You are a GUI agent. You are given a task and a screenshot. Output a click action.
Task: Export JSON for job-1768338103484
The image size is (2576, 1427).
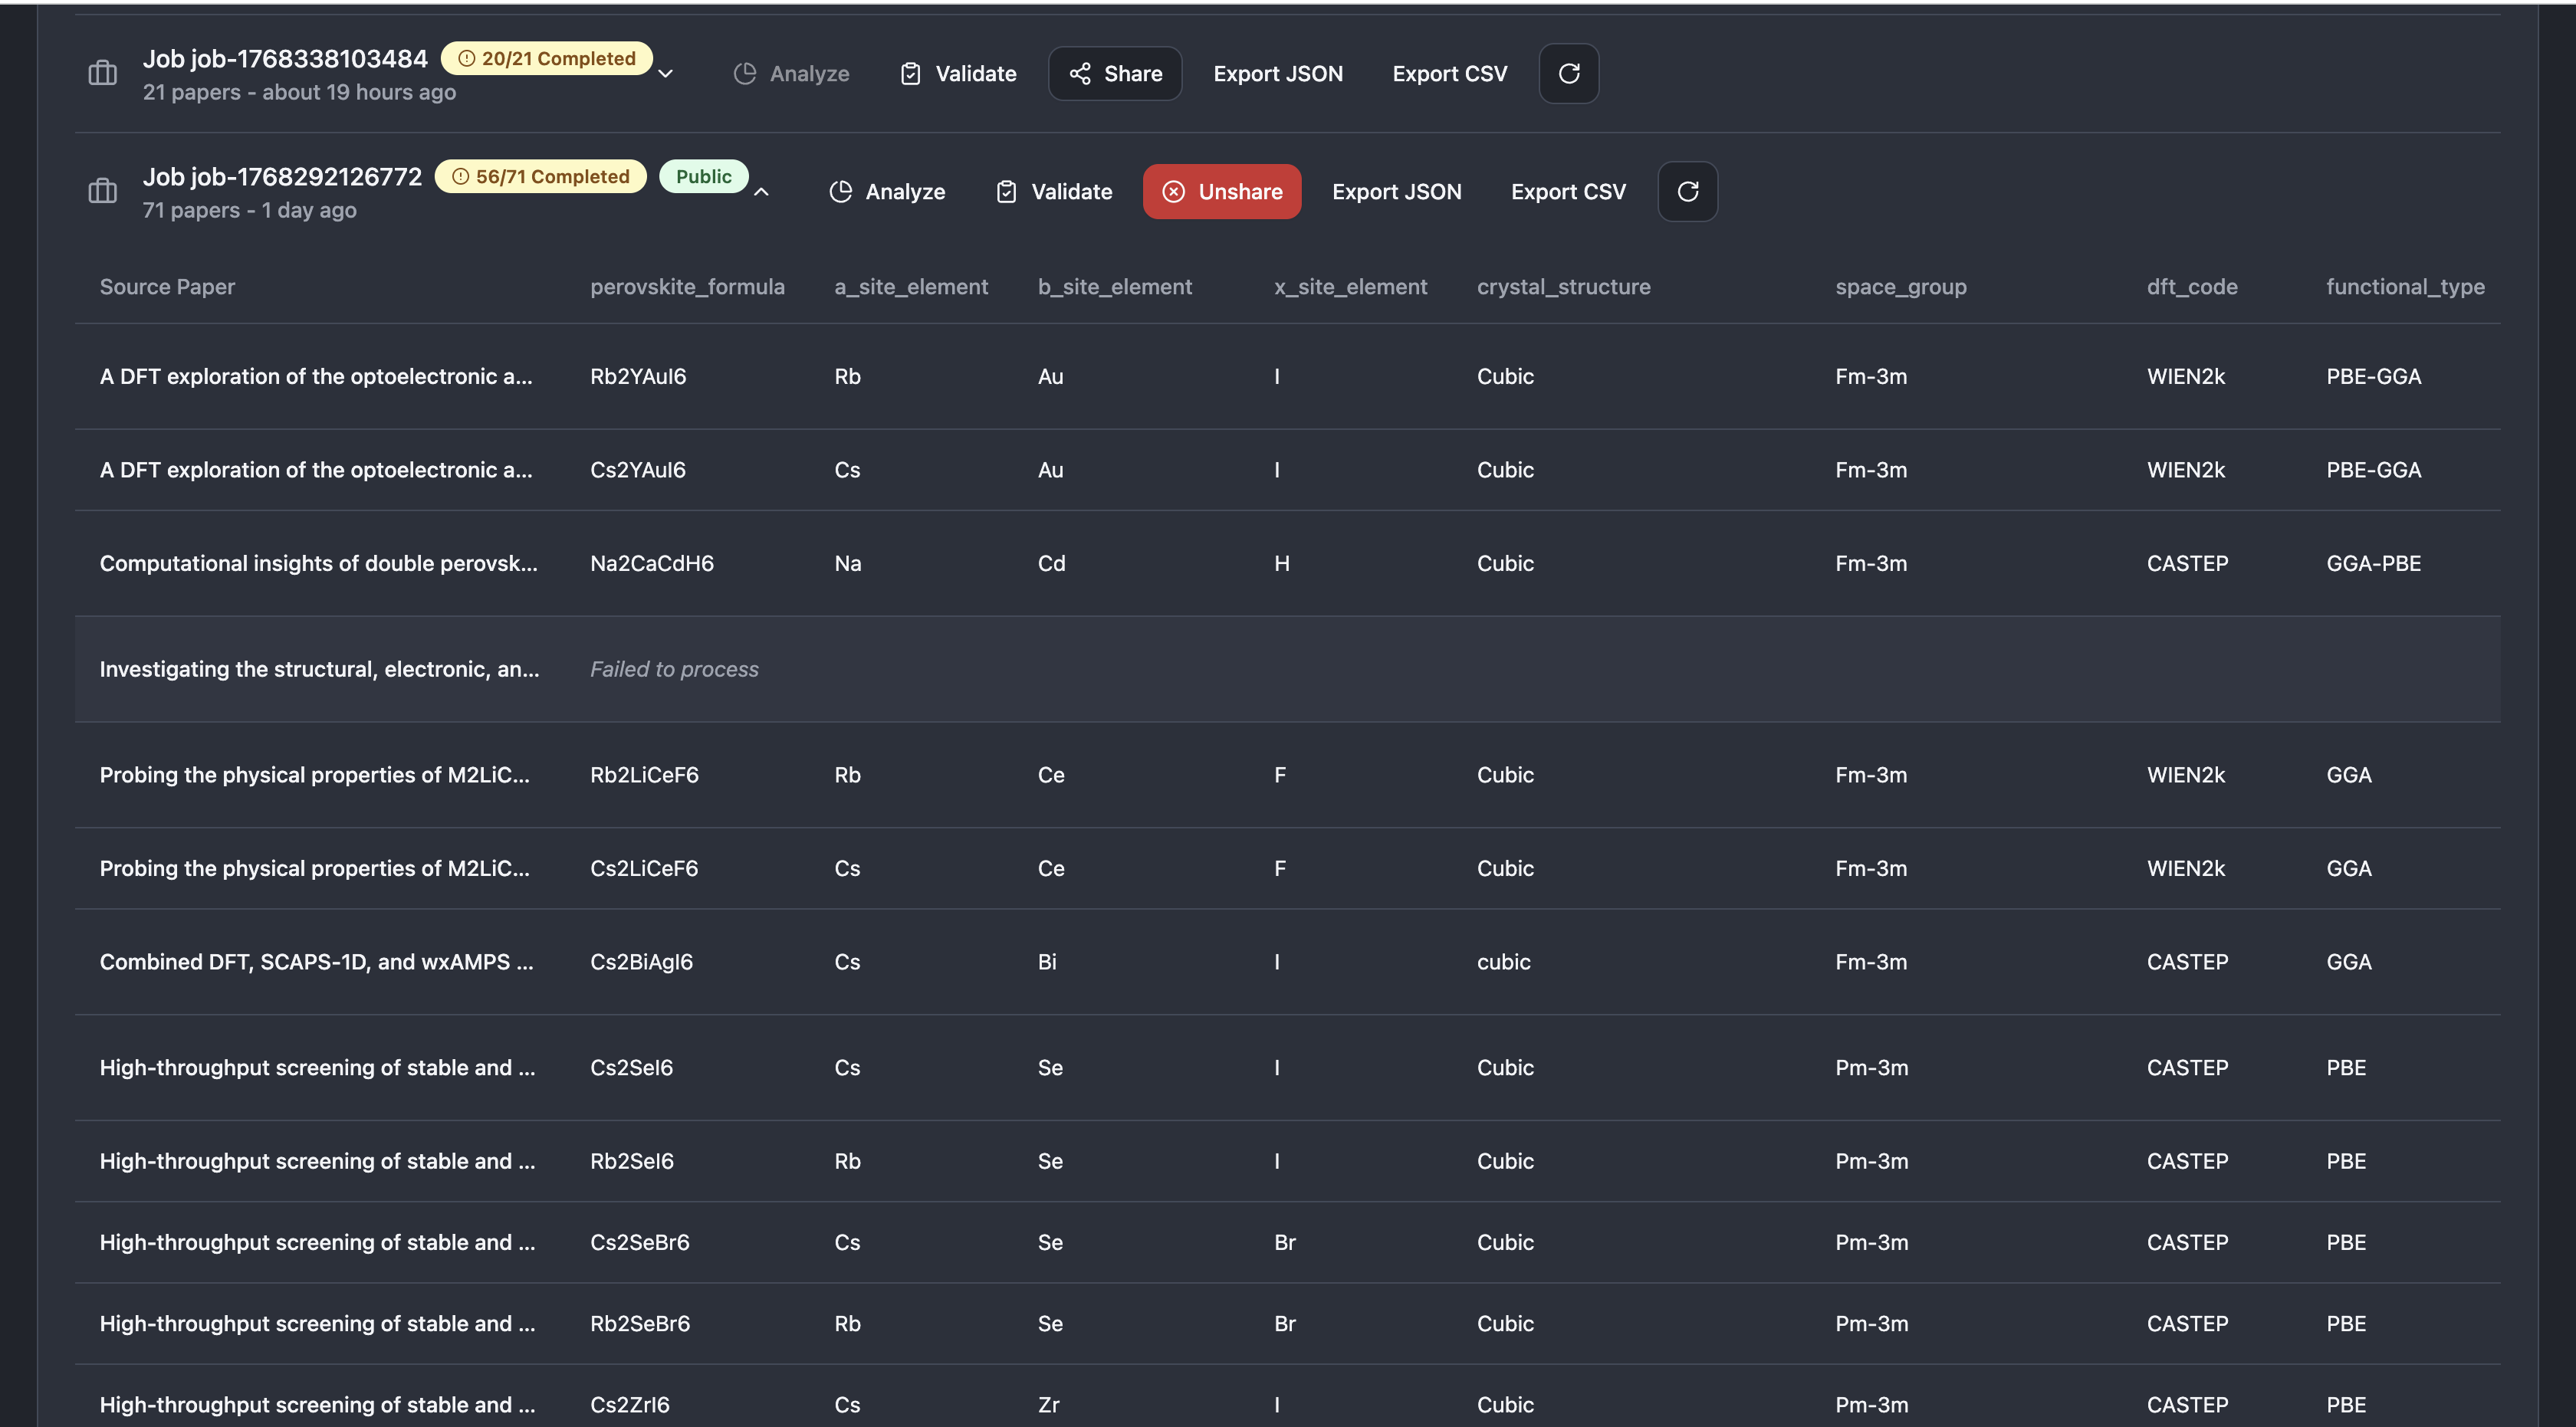click(1277, 73)
